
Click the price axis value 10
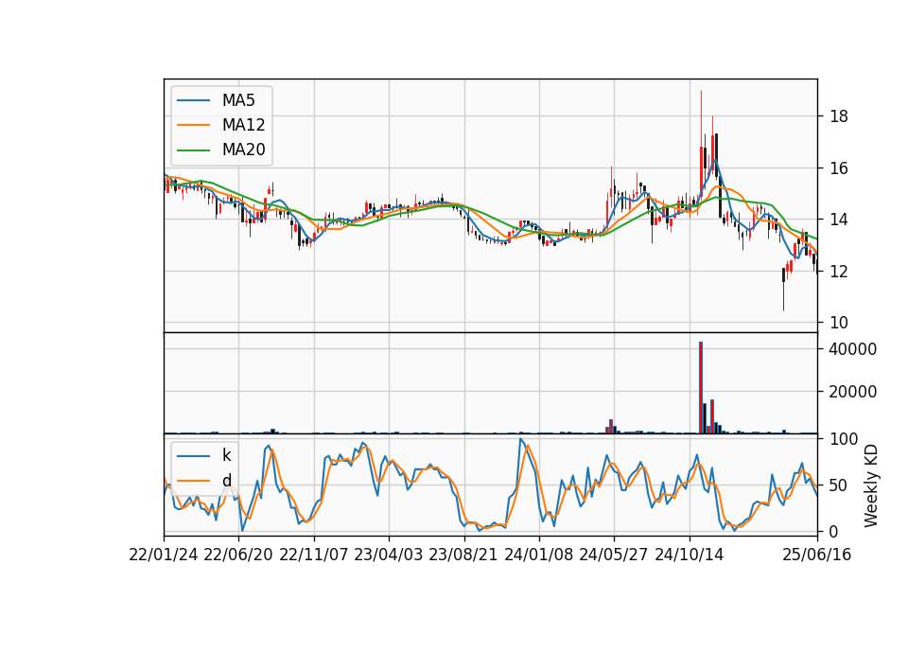[839, 323]
